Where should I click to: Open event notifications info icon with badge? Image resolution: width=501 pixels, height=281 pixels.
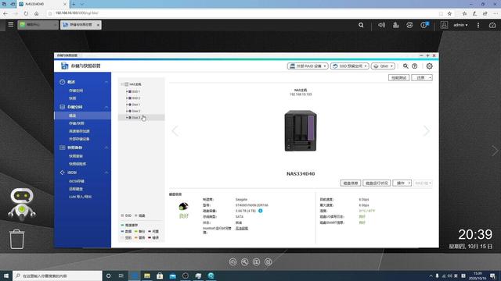pyautogui.click(x=424, y=25)
